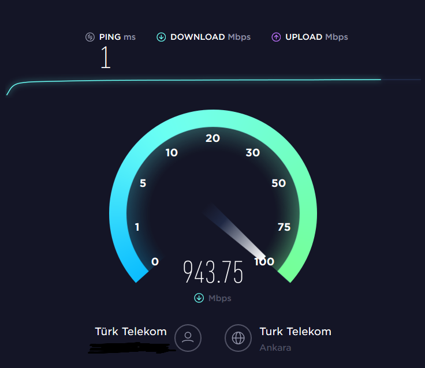Click the download icon beside Mbps under gauge
Screen dimensions: 425x368
(x=199, y=298)
